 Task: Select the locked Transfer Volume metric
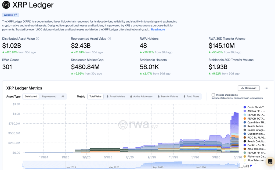(168, 96)
